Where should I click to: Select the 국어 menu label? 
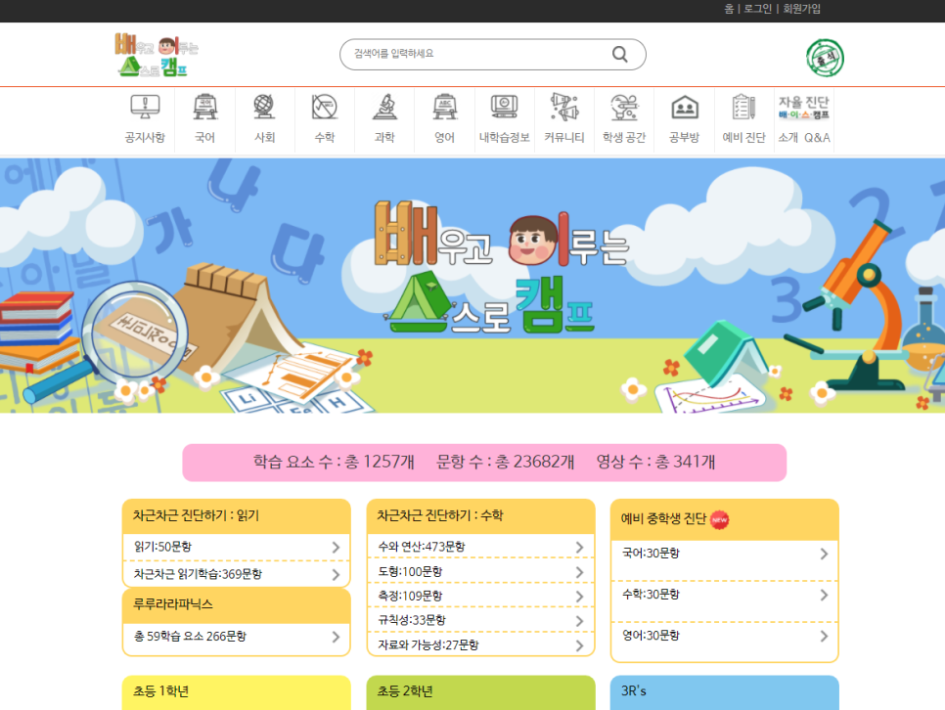tap(204, 138)
